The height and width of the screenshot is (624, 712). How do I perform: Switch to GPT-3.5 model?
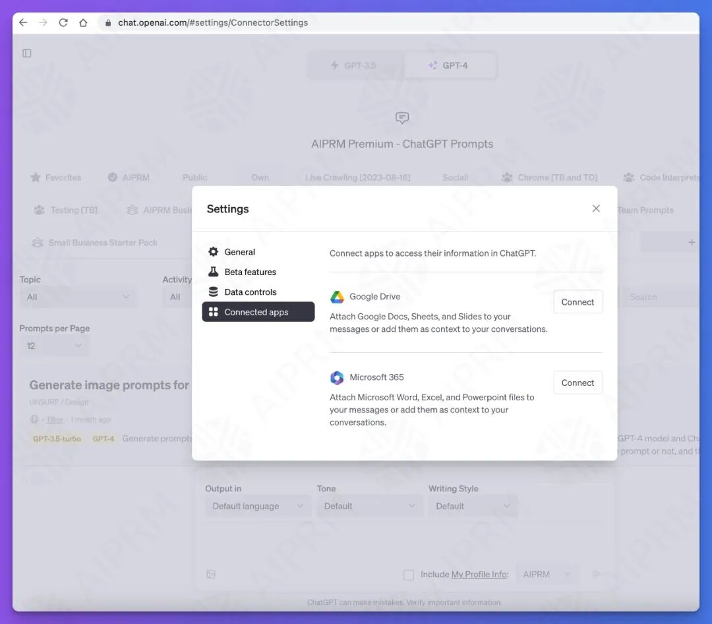tap(354, 65)
